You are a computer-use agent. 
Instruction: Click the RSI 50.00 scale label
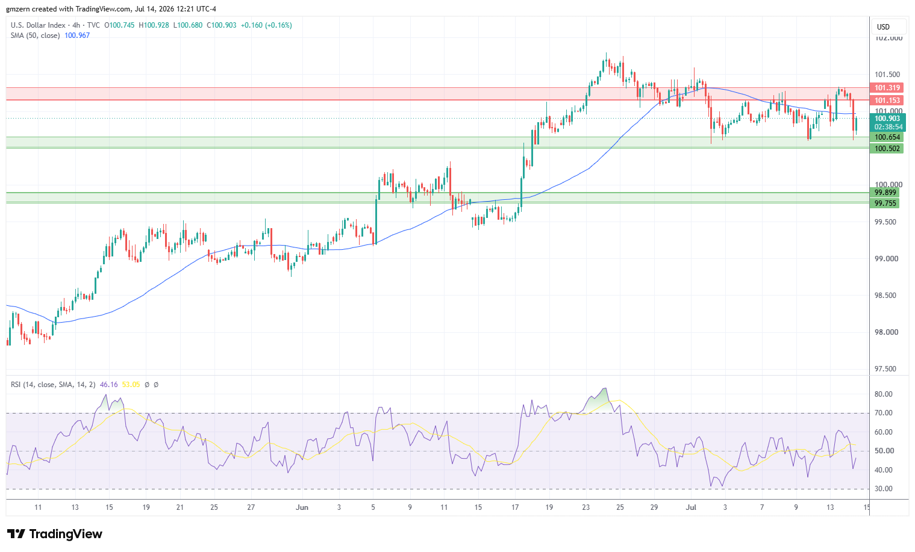[884, 451]
